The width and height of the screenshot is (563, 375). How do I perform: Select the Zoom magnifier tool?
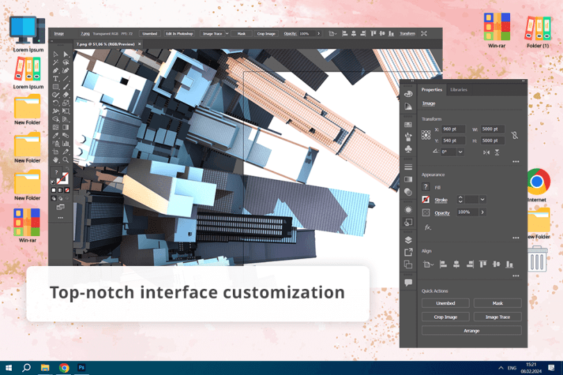coord(66,160)
